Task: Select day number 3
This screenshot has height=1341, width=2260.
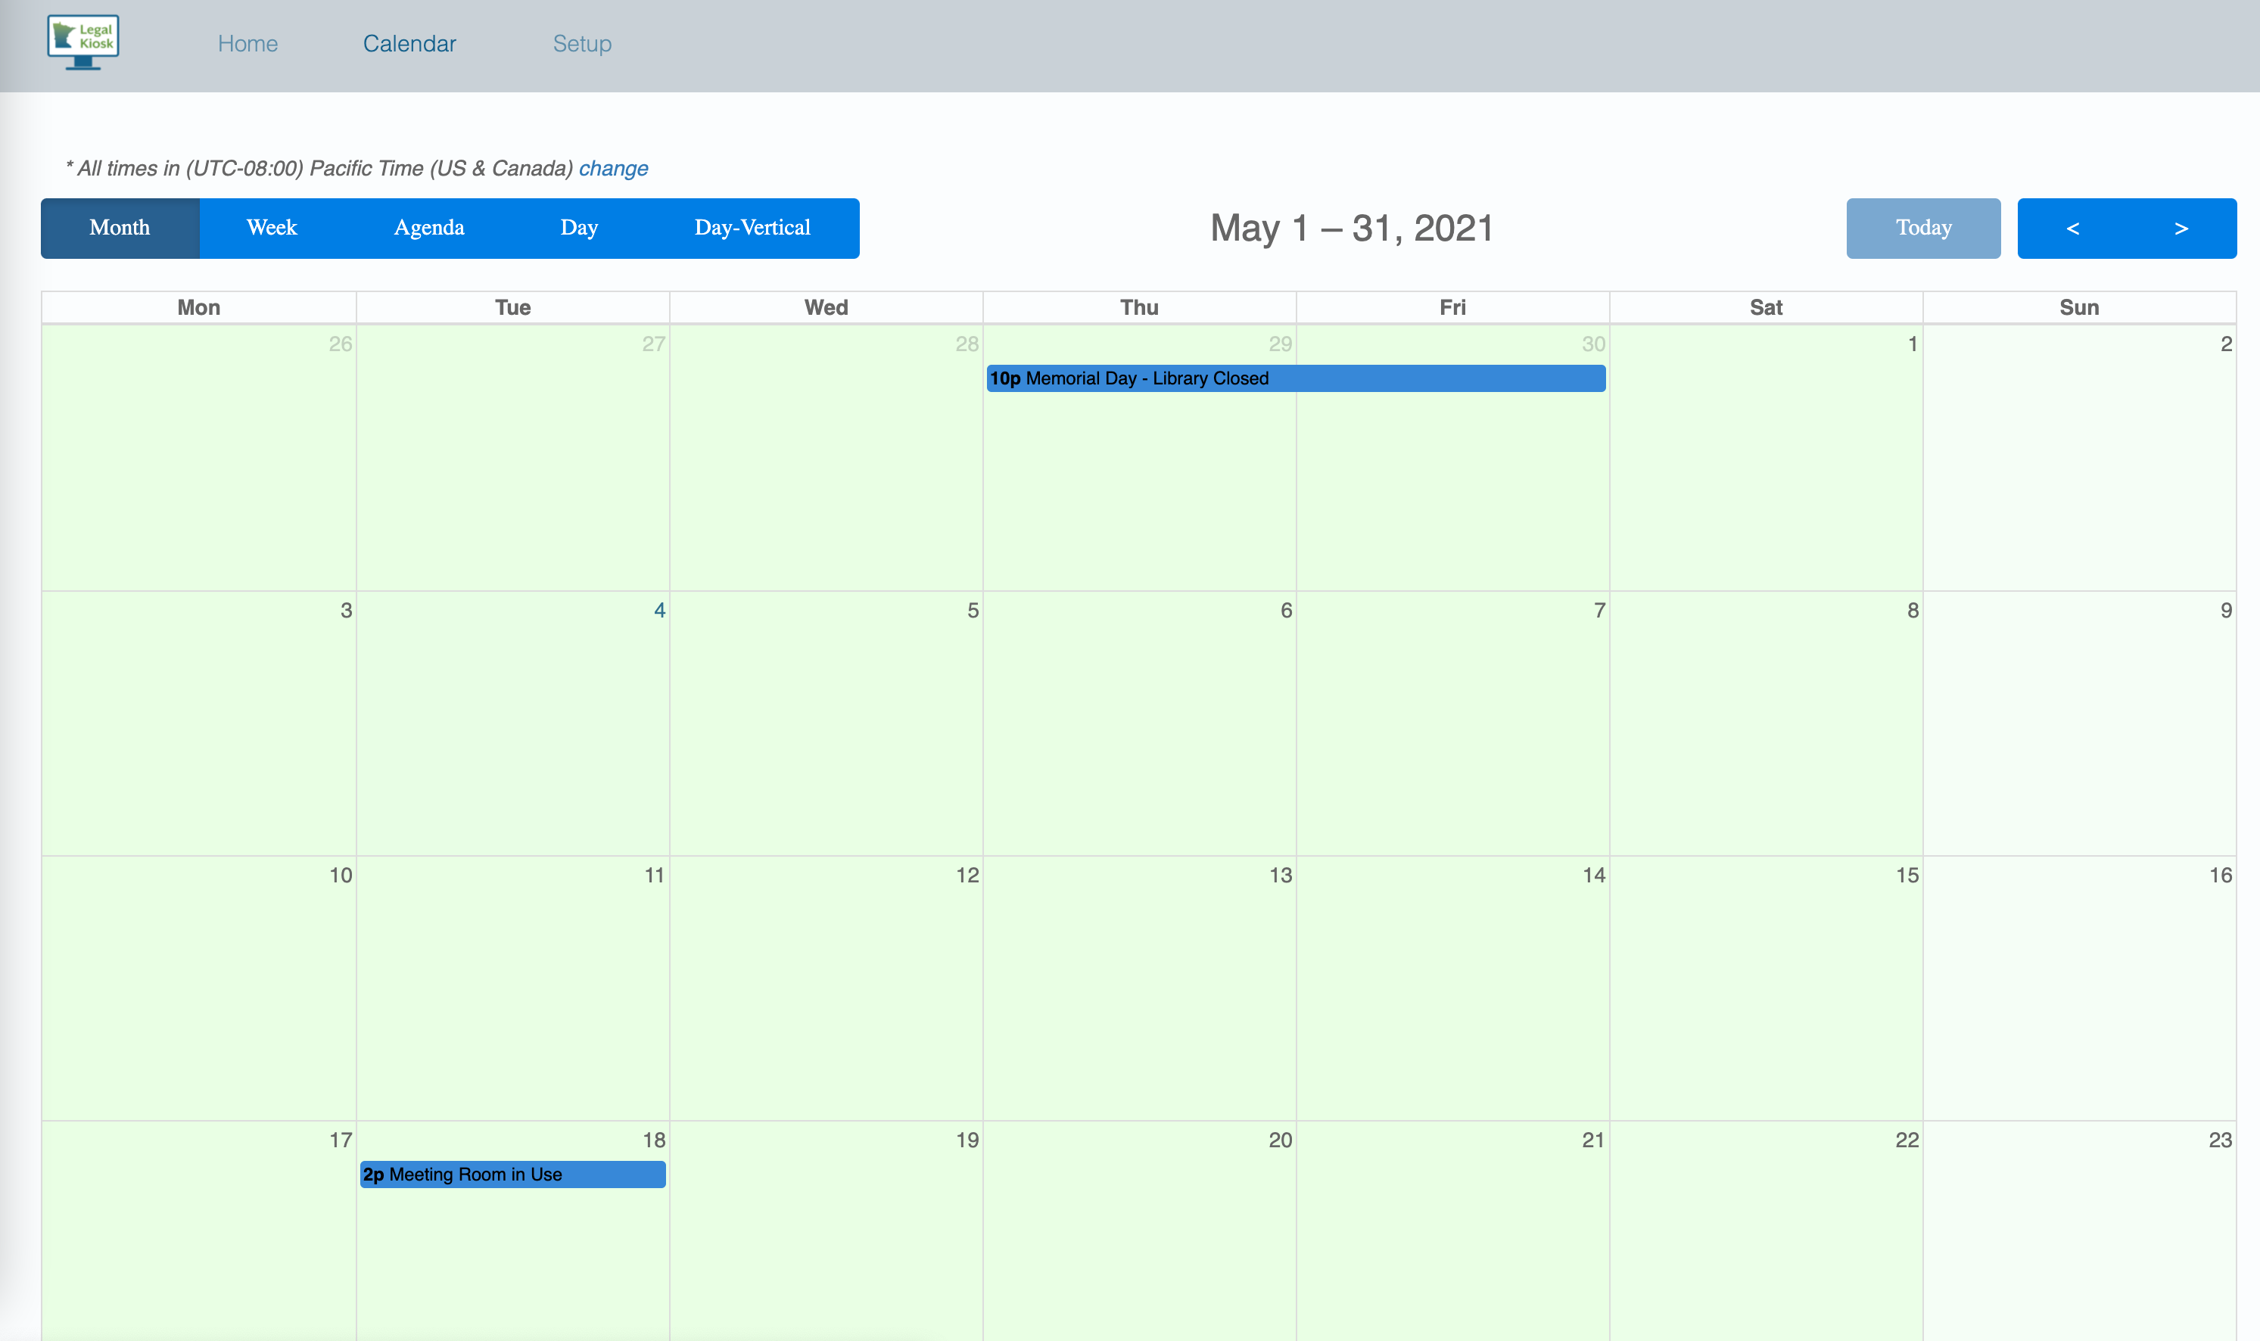Action: 346,610
